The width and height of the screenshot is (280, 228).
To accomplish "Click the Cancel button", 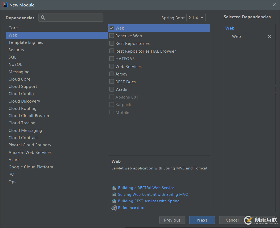I will point(232,220).
